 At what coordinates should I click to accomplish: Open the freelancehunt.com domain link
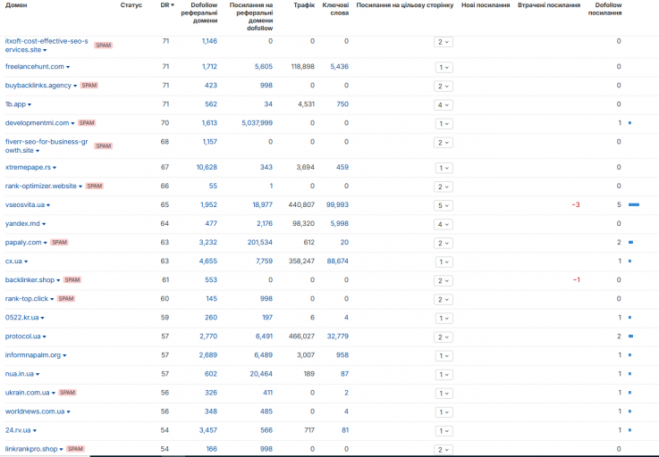pyautogui.click(x=35, y=66)
